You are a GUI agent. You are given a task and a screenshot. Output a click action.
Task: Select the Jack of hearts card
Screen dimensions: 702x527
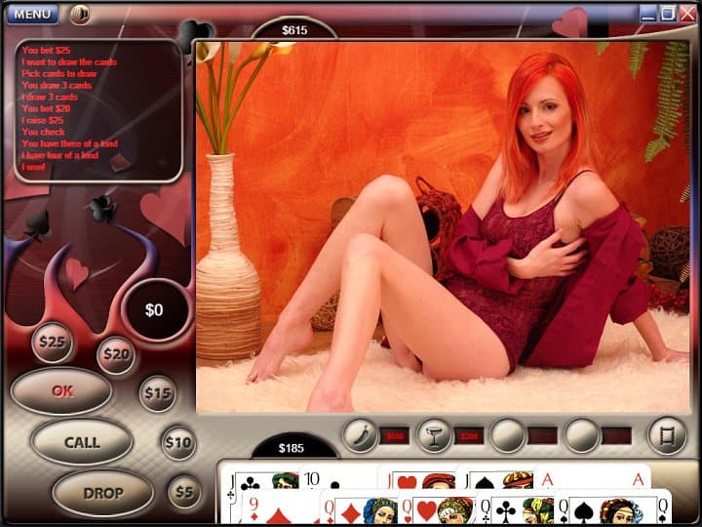(x=417, y=478)
